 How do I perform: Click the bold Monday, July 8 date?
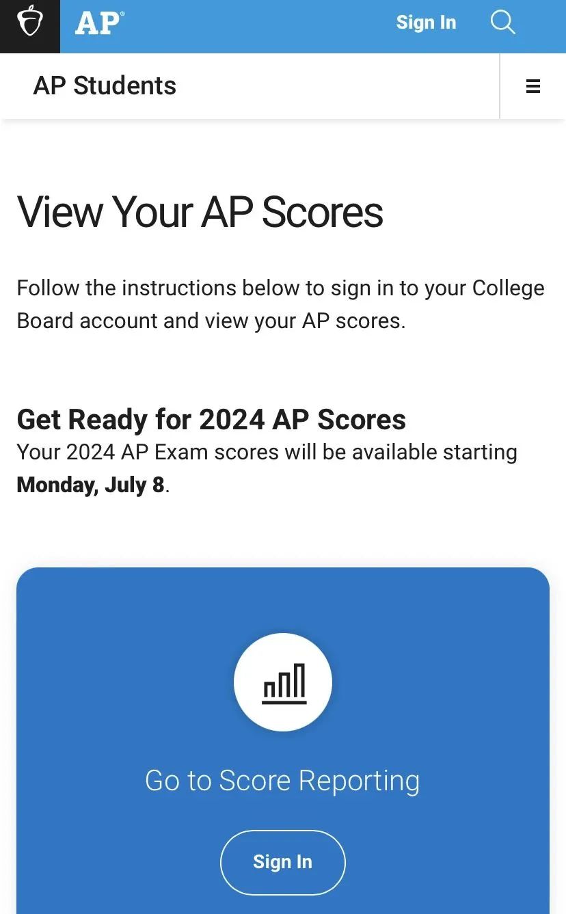point(90,485)
